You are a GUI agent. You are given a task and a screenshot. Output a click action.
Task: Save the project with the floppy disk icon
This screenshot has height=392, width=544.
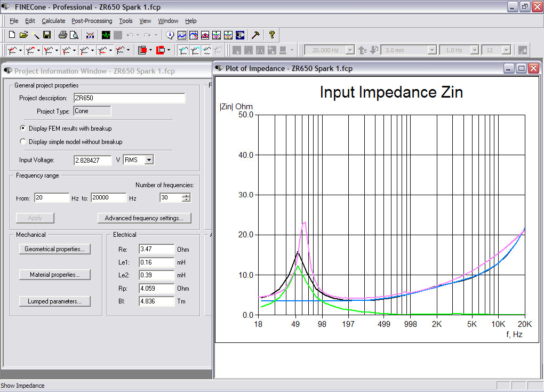[47, 35]
